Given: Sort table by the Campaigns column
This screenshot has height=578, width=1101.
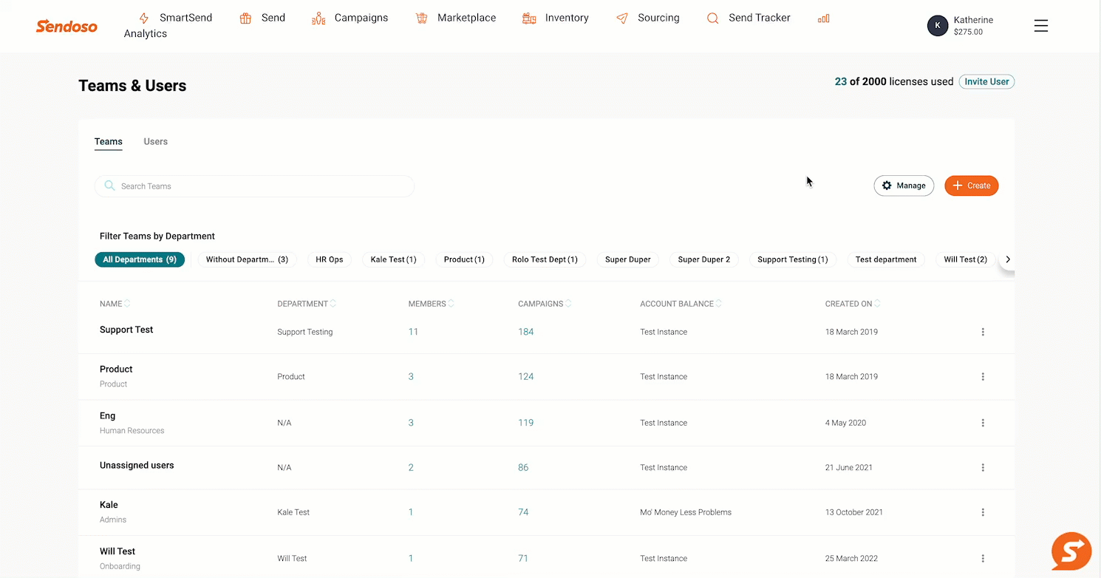Looking at the screenshot, I should click(545, 304).
